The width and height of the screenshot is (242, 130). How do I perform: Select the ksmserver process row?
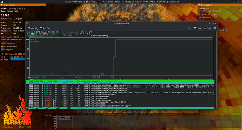[x=120, y=96]
